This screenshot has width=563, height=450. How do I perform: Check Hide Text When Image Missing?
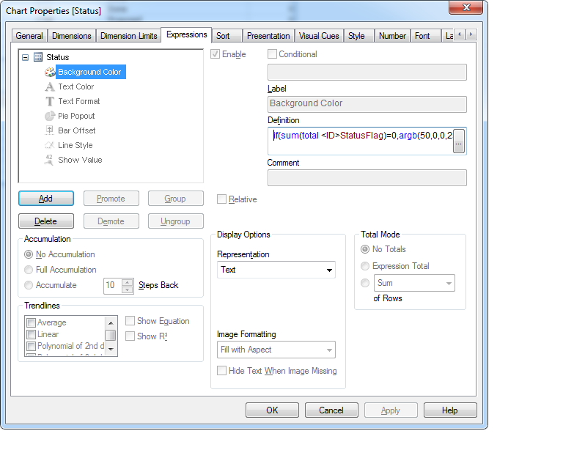221,371
